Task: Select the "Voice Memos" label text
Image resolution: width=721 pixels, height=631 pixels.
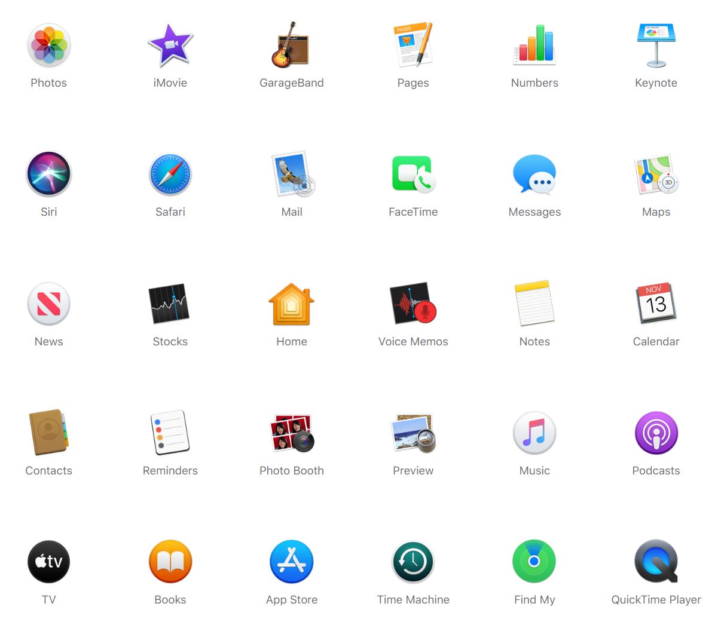Action: pyautogui.click(x=414, y=342)
